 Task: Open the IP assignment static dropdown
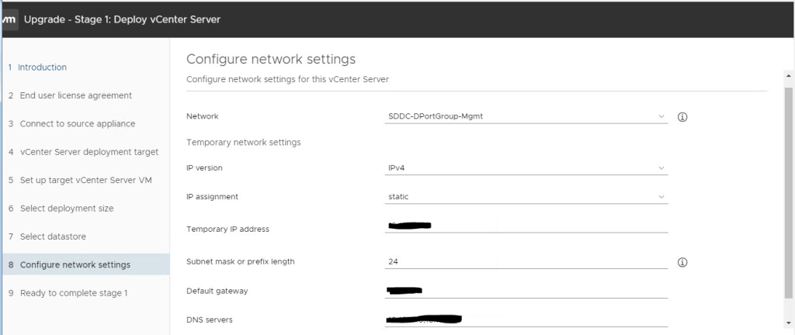click(x=527, y=197)
